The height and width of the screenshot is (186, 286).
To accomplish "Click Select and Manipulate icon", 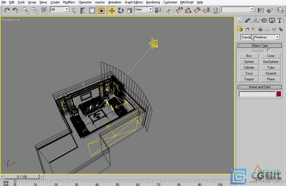I will (x=169, y=11).
